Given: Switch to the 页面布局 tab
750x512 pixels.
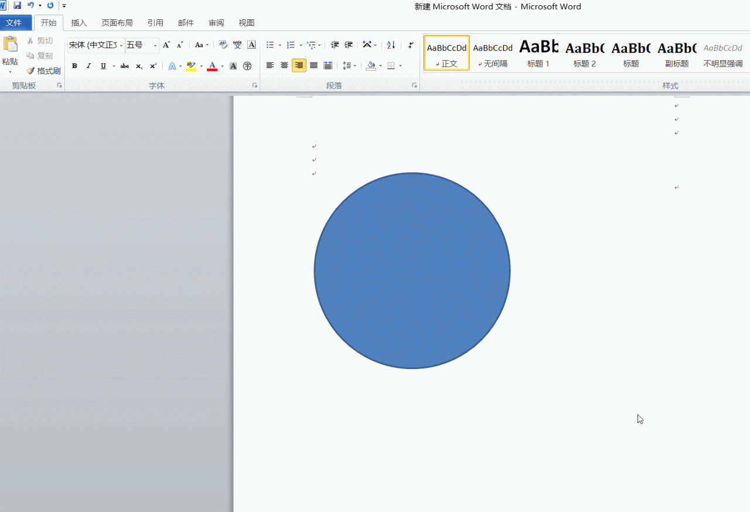Looking at the screenshot, I should 117,23.
